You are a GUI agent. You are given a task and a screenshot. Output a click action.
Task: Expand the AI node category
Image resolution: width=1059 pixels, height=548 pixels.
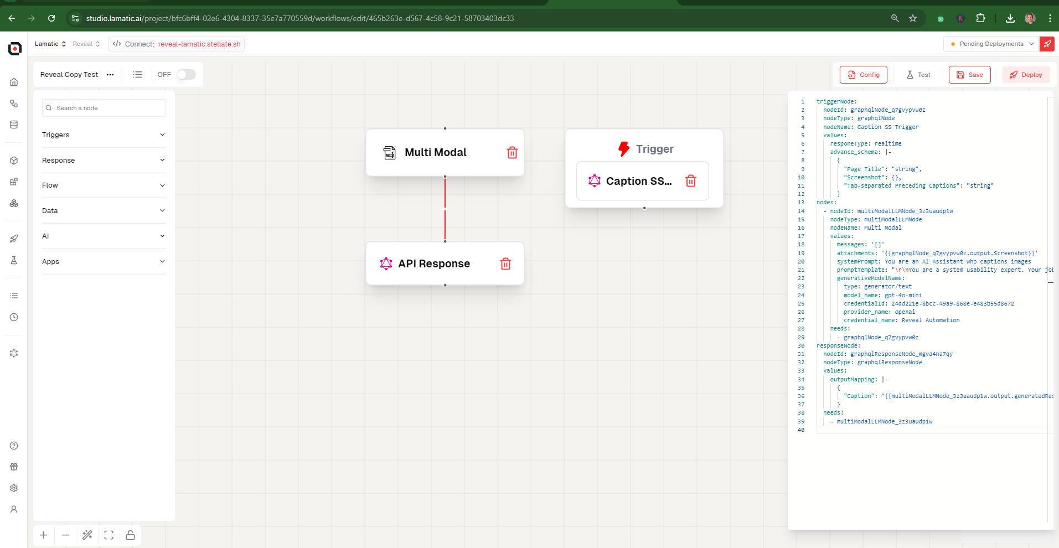[104, 236]
